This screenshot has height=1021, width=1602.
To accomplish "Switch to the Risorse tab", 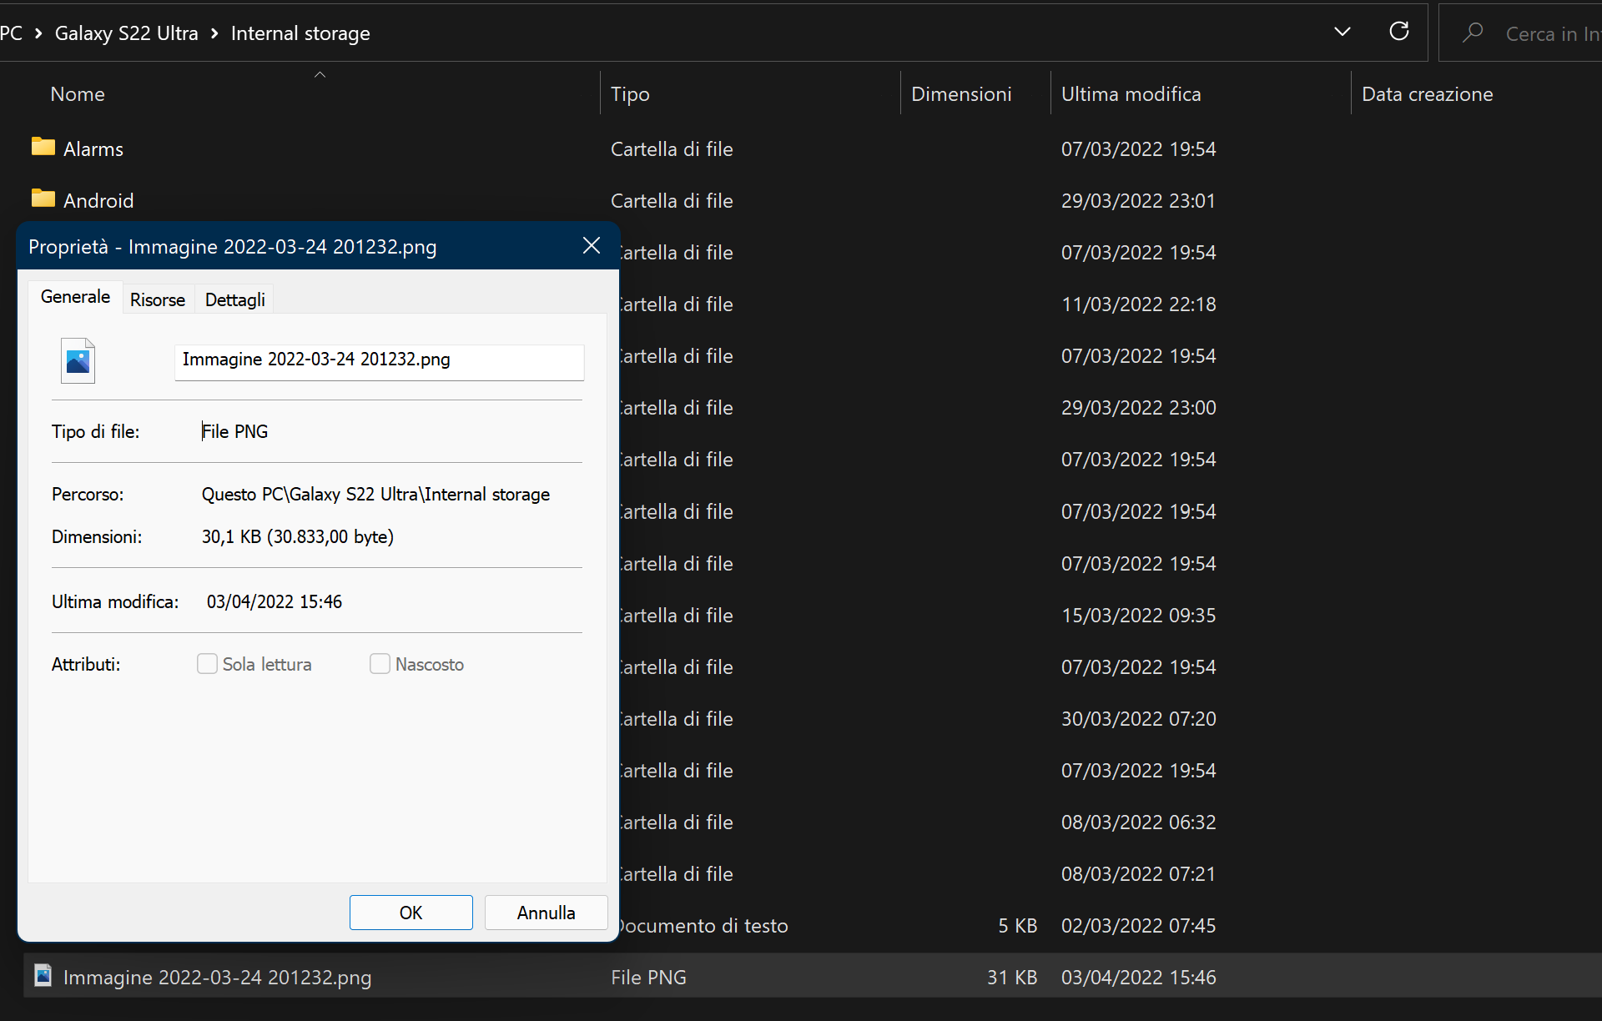I will tap(158, 299).
